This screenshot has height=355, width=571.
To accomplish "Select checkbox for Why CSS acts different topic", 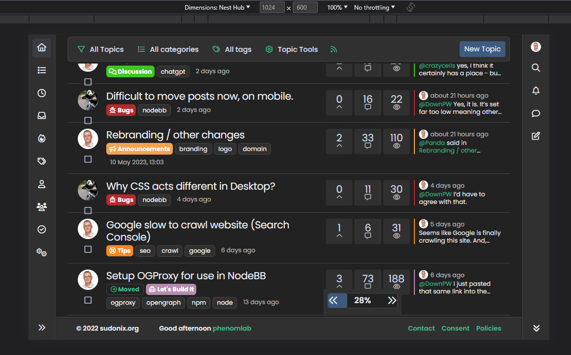I will (88, 211).
